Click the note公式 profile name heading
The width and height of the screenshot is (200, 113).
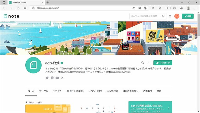(x=52, y=63)
